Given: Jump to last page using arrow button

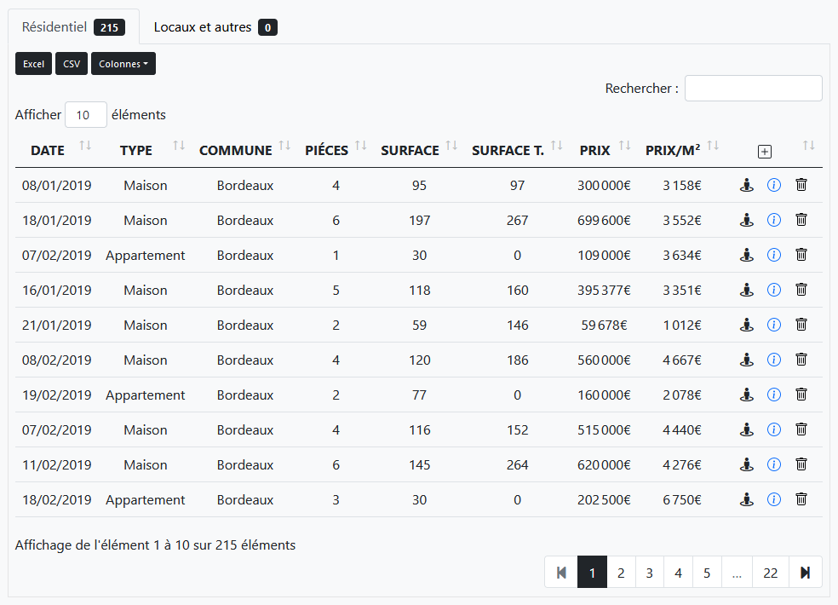Looking at the screenshot, I should [805, 573].
